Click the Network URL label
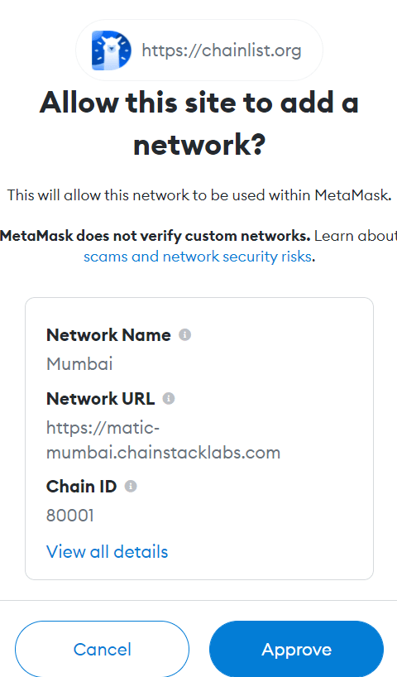 click(100, 399)
